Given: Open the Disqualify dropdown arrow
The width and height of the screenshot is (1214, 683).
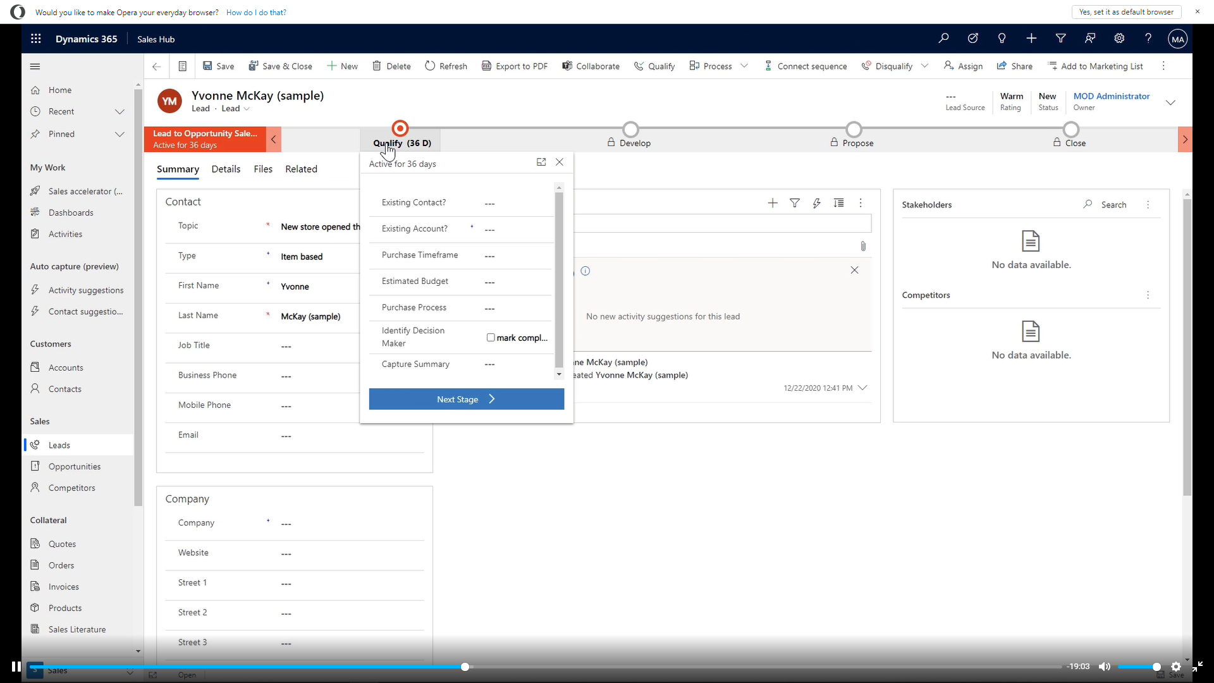Looking at the screenshot, I should pyautogui.click(x=924, y=66).
